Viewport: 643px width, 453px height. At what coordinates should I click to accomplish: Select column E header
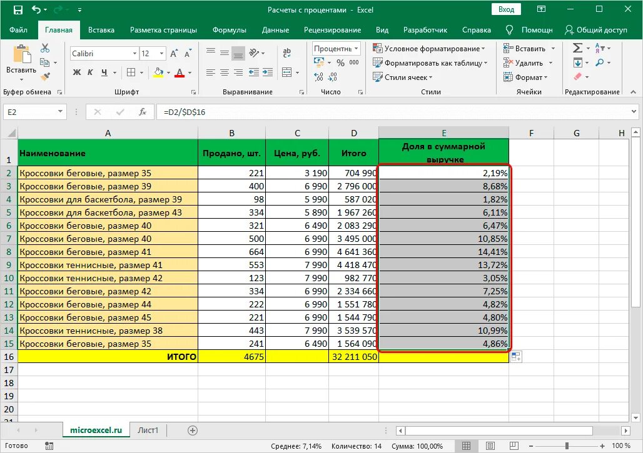(443, 132)
